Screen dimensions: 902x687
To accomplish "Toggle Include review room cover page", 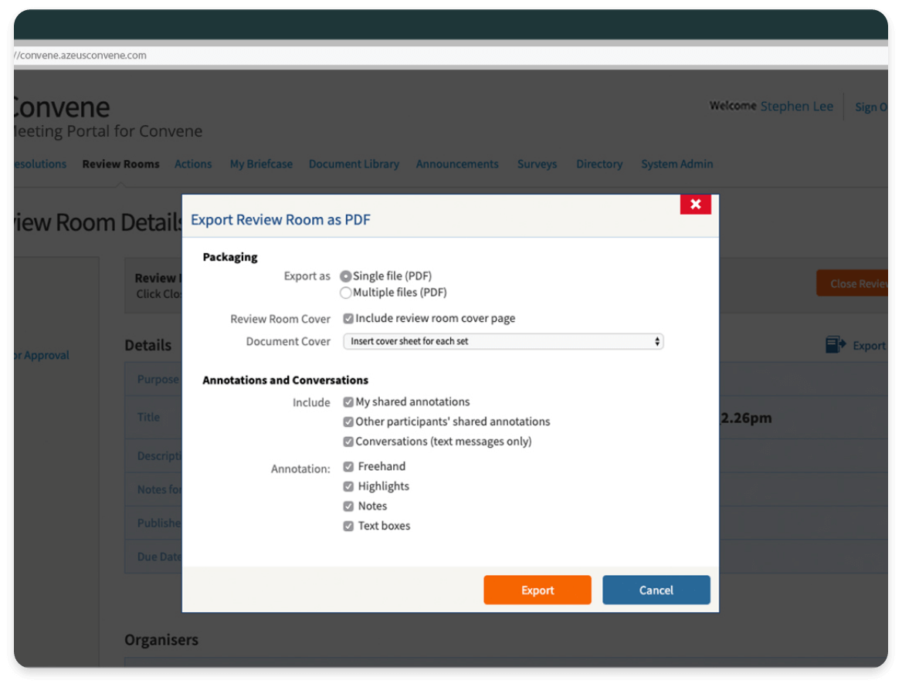I will pos(348,318).
